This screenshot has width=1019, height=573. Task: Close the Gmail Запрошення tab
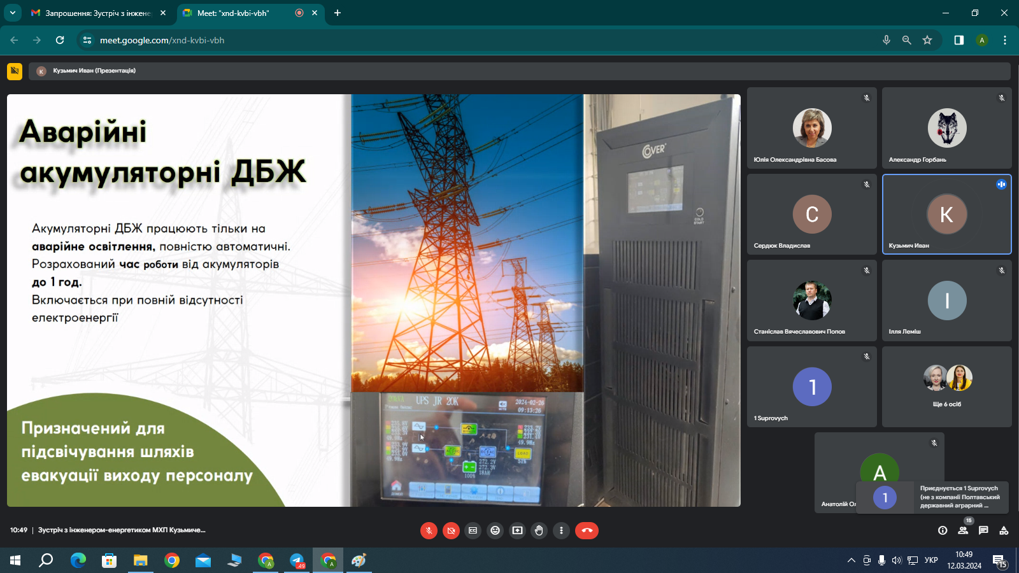[x=163, y=13]
